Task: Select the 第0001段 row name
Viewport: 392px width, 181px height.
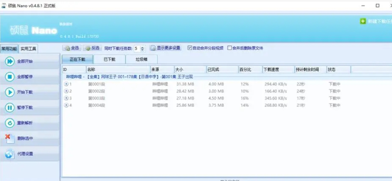Action: (97, 84)
